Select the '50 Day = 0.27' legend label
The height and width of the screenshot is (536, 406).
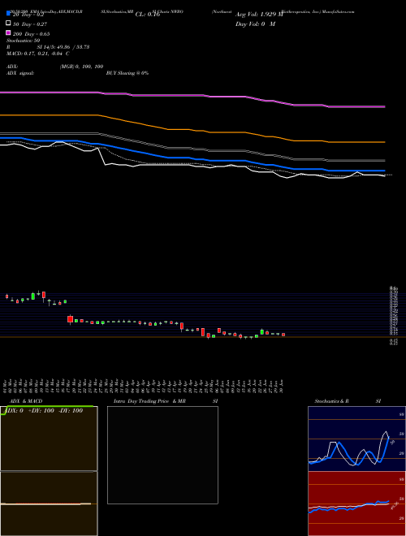click(x=30, y=24)
